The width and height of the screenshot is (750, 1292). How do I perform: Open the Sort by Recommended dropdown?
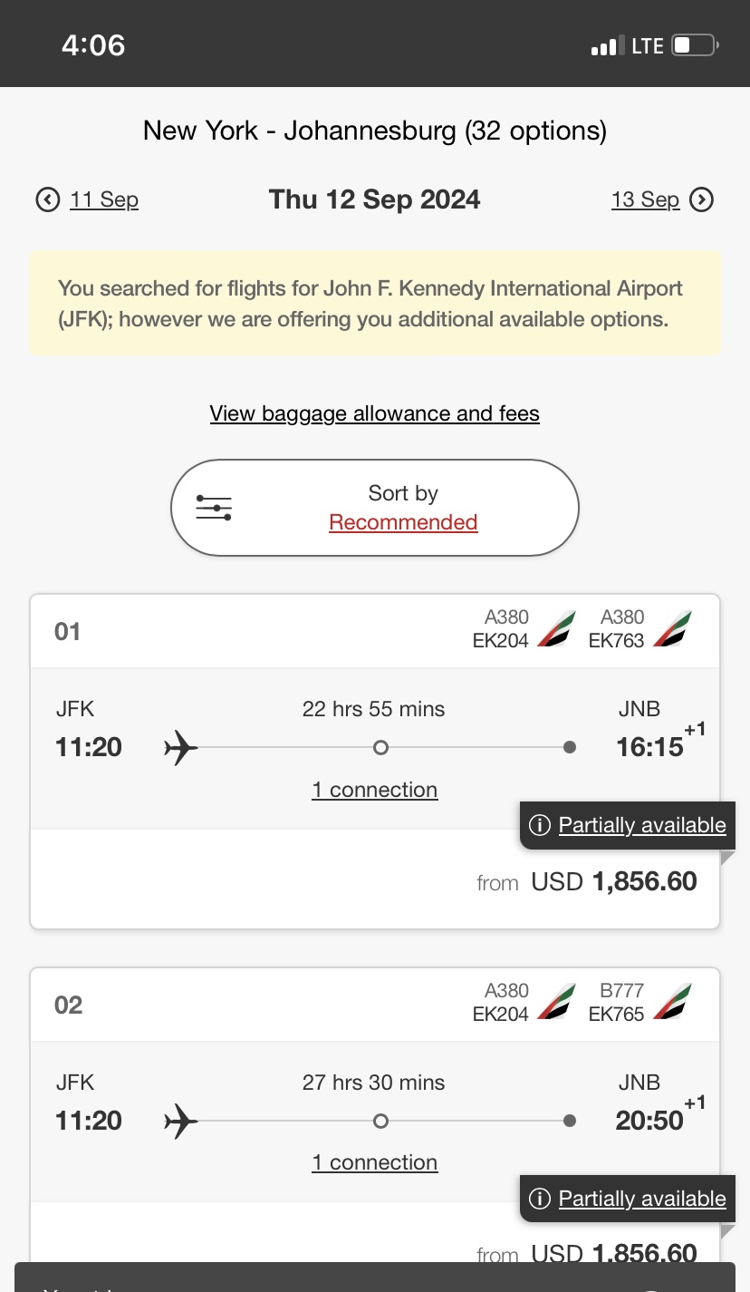pos(403,522)
